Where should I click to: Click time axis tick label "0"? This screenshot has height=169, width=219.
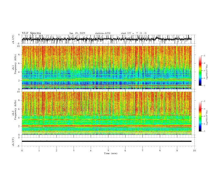[x=22, y=150]
